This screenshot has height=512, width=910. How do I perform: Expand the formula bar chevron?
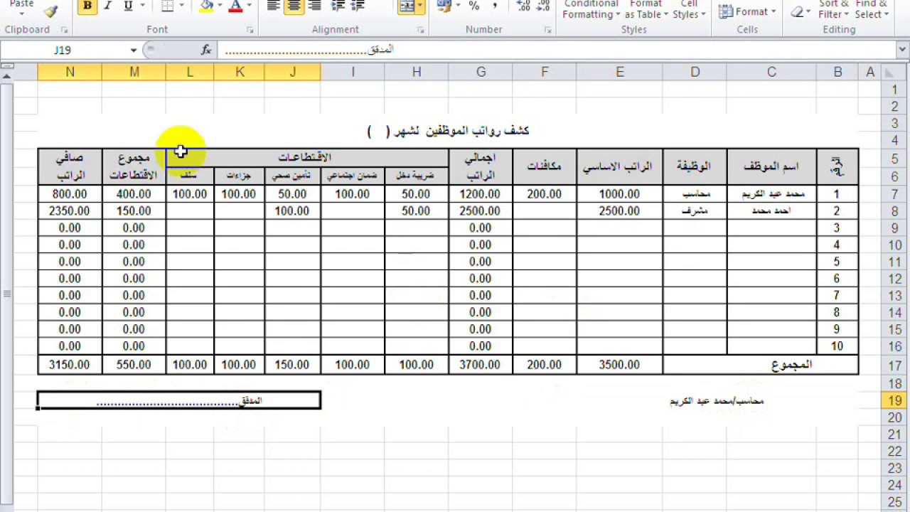pyautogui.click(x=903, y=50)
